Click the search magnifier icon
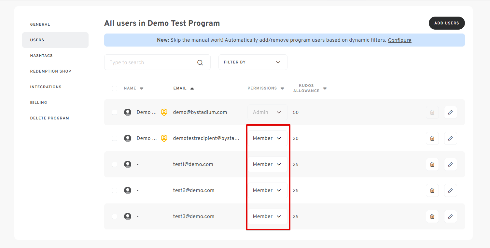490x248 pixels. point(200,62)
